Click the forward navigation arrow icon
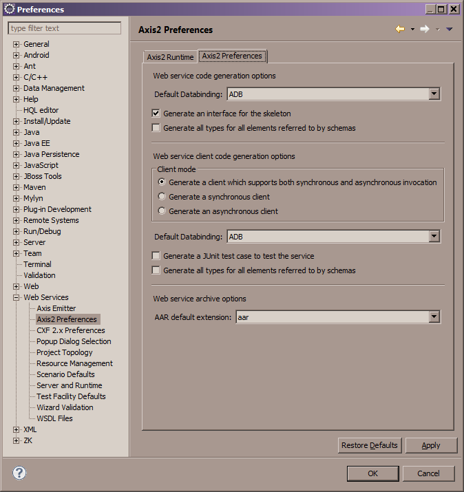This screenshot has height=492, width=464. click(x=425, y=29)
